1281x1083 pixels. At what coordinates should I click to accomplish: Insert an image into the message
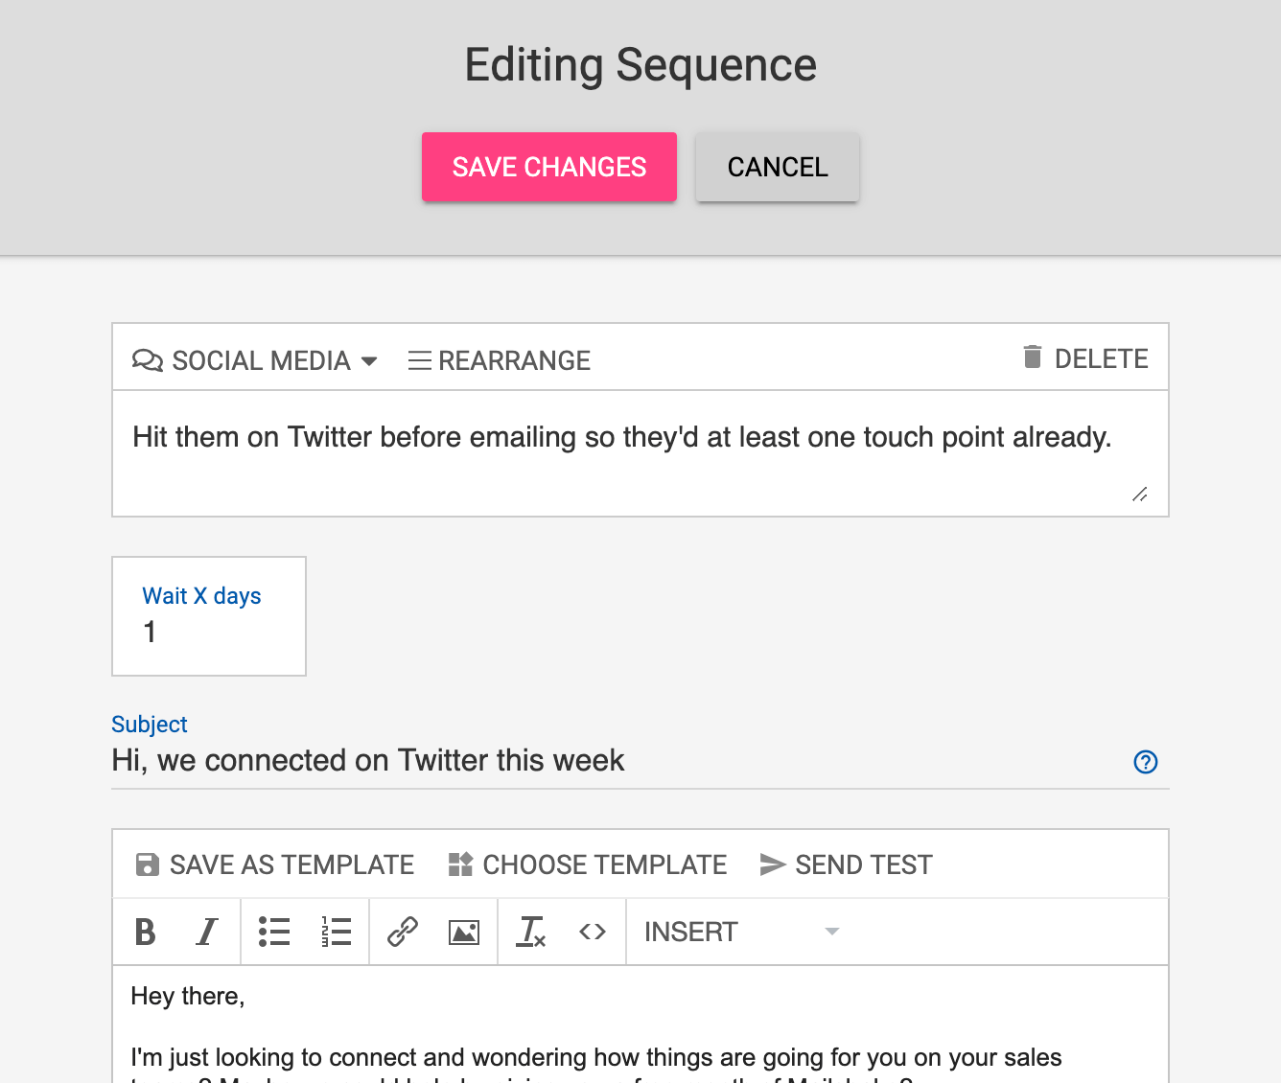pyautogui.click(x=464, y=931)
